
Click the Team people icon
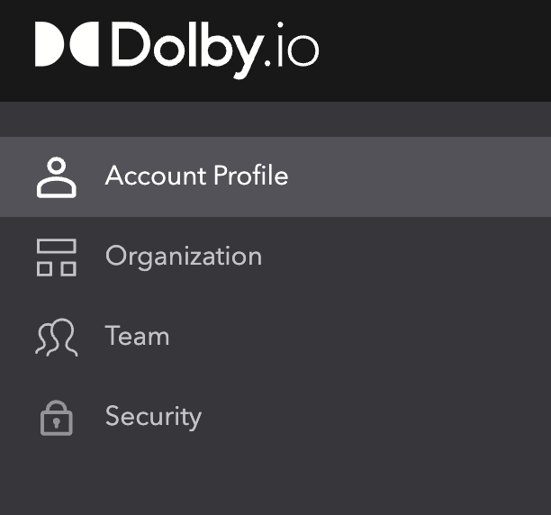(57, 337)
